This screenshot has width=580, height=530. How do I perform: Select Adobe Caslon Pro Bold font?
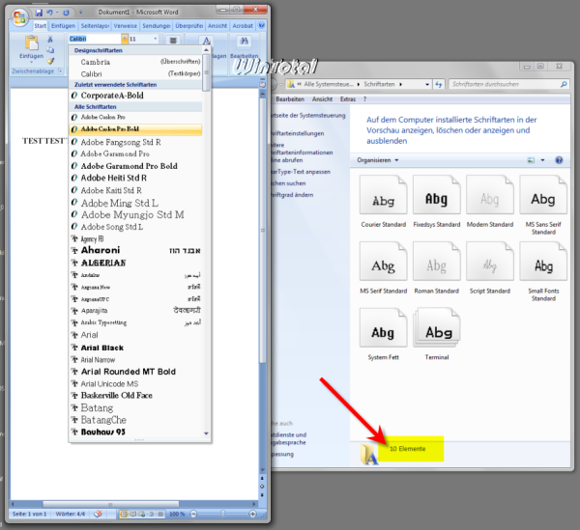point(135,129)
